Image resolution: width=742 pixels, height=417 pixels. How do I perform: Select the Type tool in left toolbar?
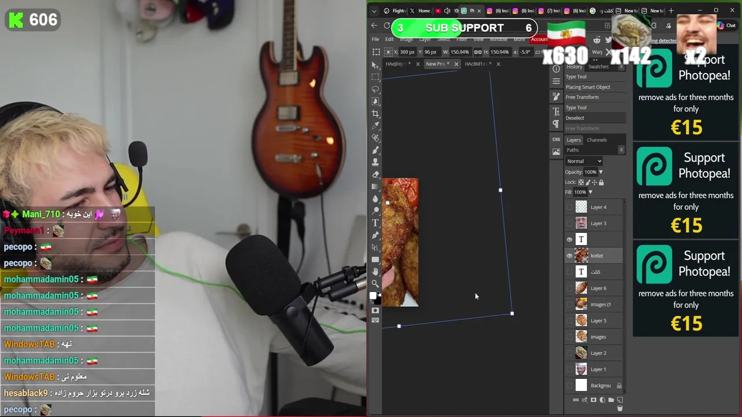(x=376, y=223)
